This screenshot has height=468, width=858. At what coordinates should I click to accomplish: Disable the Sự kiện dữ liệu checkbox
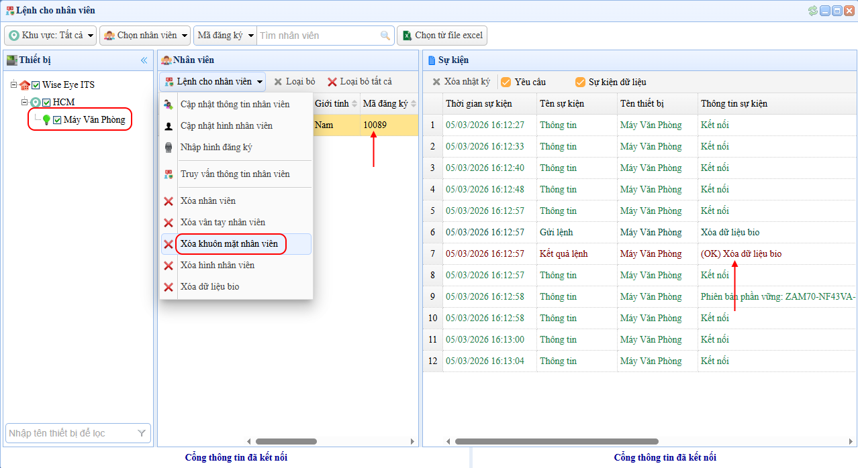[581, 82]
